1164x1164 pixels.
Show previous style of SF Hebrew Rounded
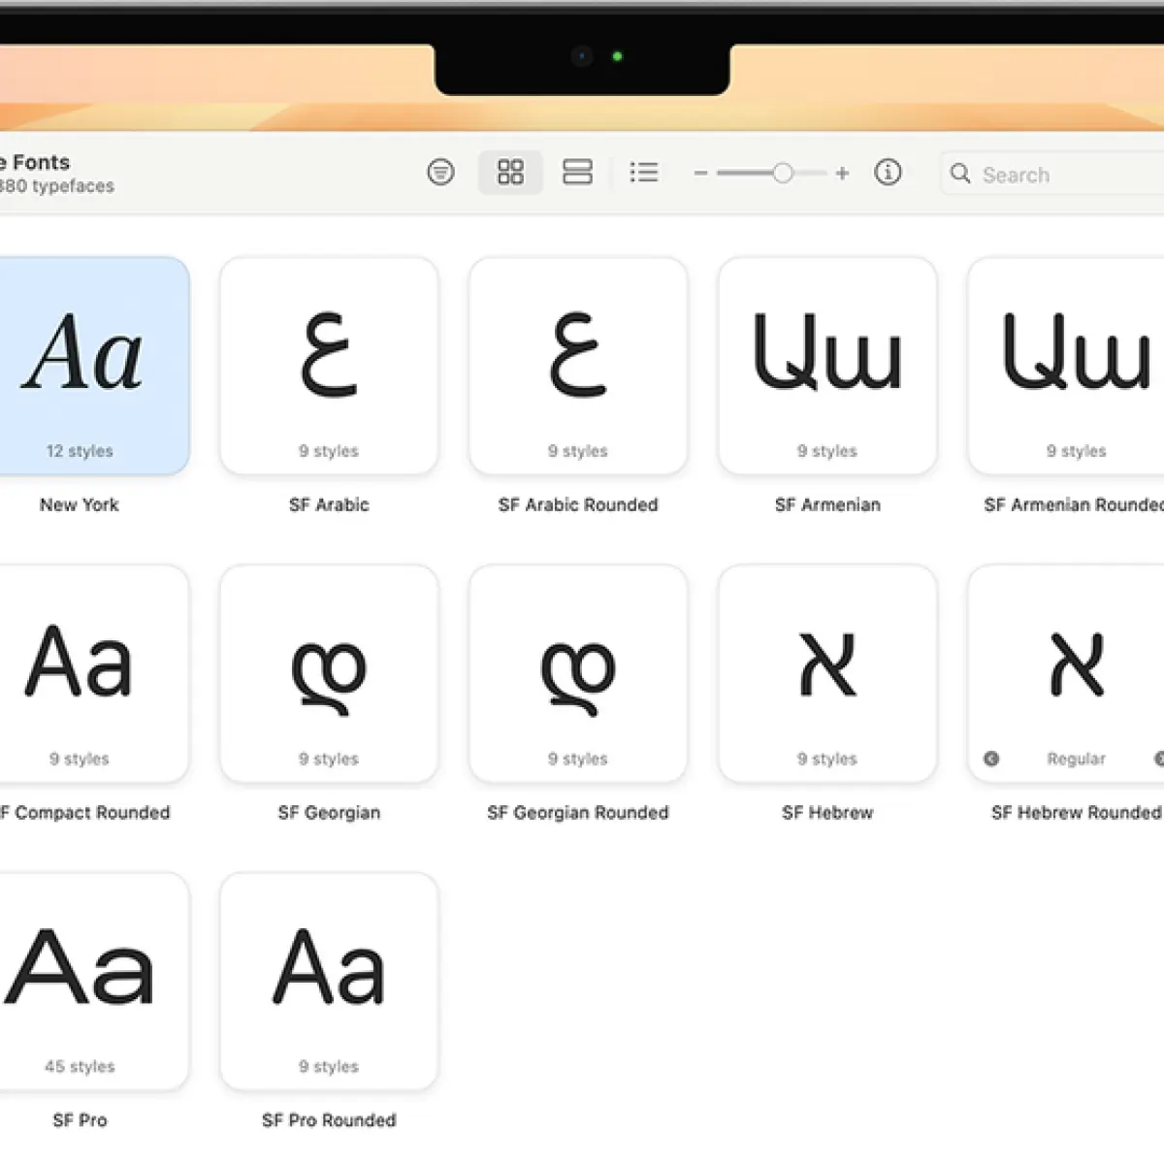click(x=991, y=759)
